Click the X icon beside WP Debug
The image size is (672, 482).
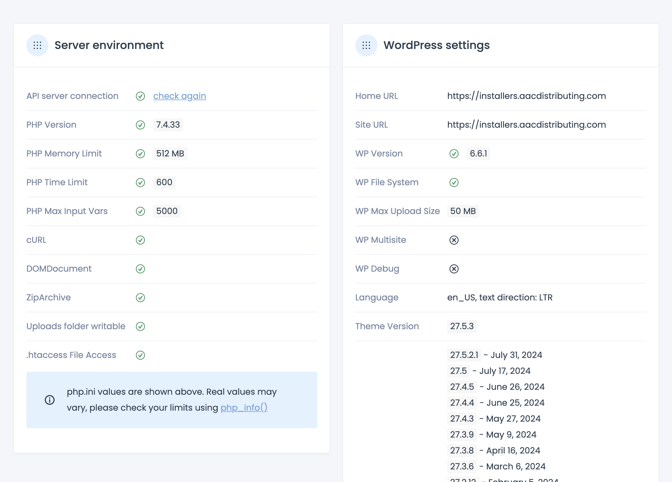[454, 269]
